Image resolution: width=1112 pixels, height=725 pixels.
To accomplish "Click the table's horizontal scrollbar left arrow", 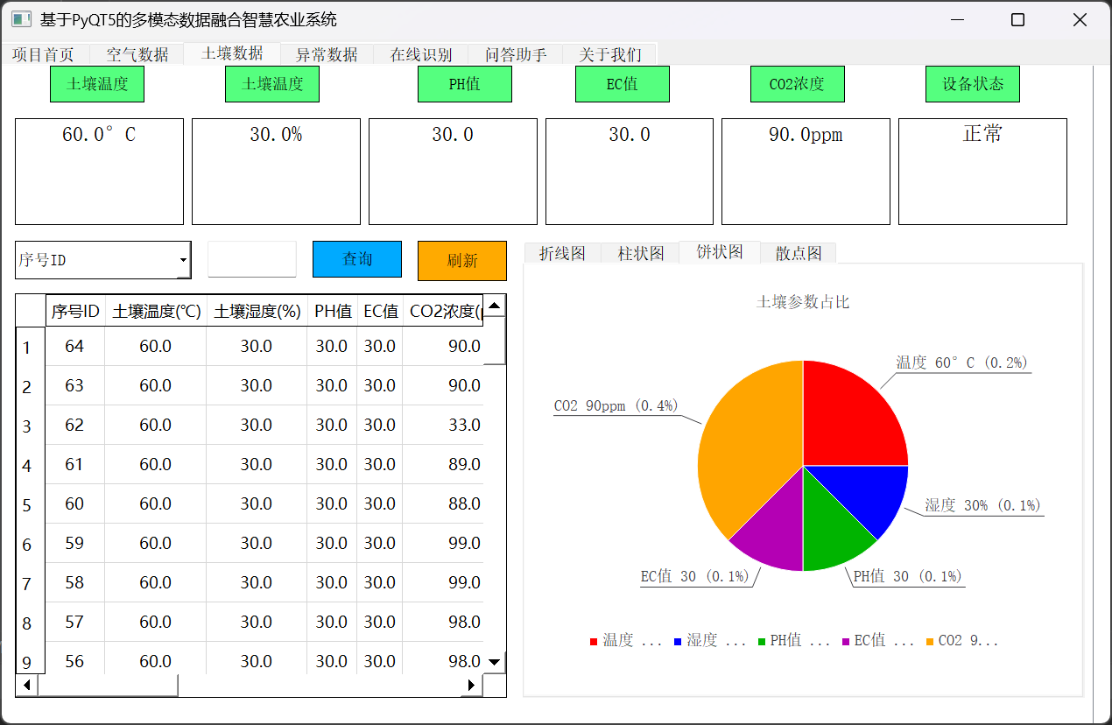I will [x=26, y=685].
